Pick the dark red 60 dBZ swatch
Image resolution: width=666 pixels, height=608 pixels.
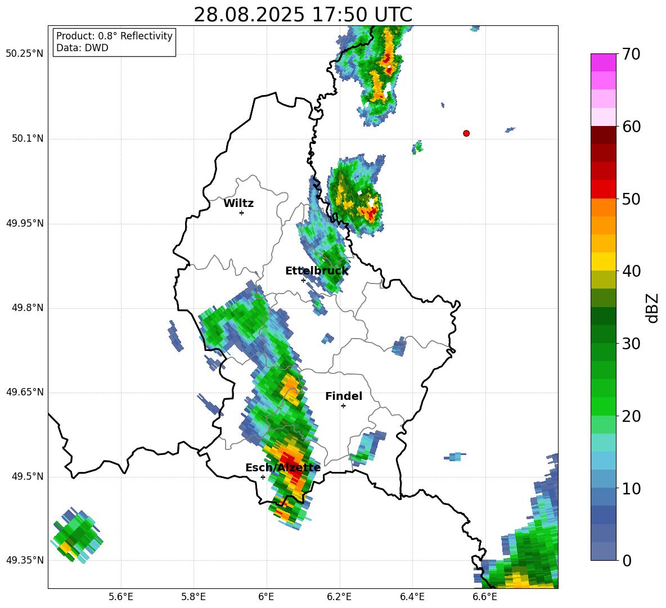(603, 134)
